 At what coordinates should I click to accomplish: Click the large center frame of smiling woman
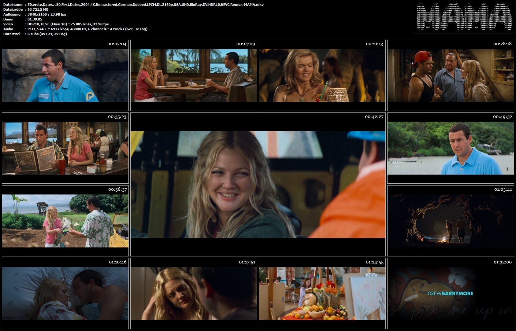(x=258, y=185)
